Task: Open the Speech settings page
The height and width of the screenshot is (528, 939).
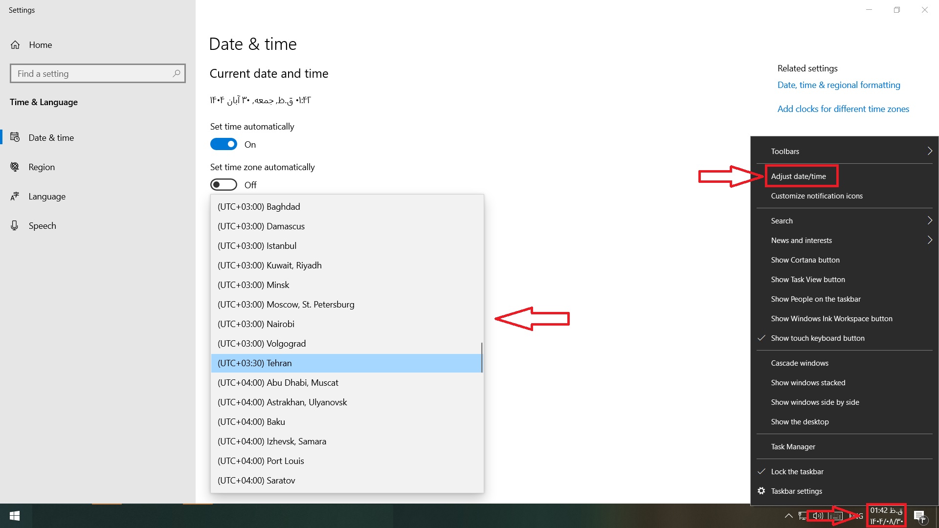Action: [x=42, y=226]
